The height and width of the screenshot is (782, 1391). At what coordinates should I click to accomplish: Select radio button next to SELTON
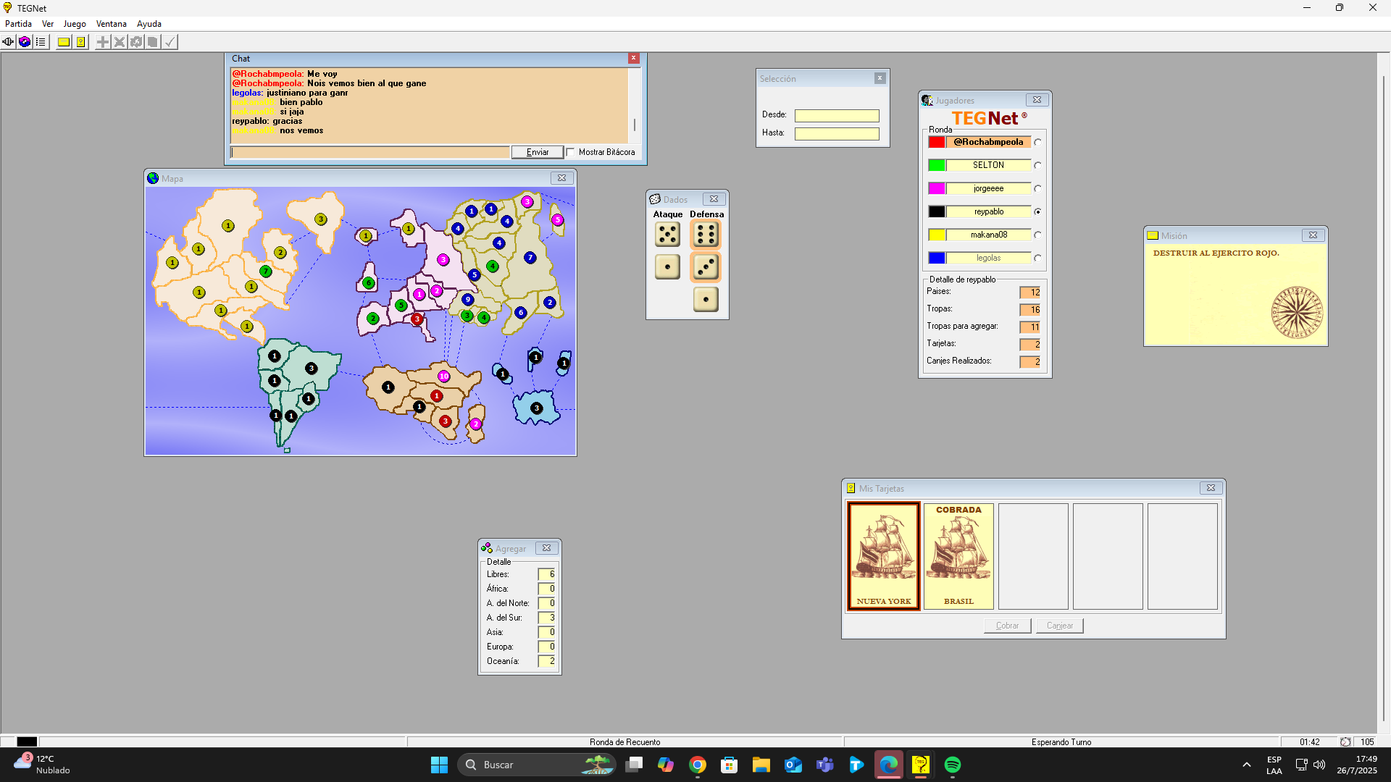1038,166
